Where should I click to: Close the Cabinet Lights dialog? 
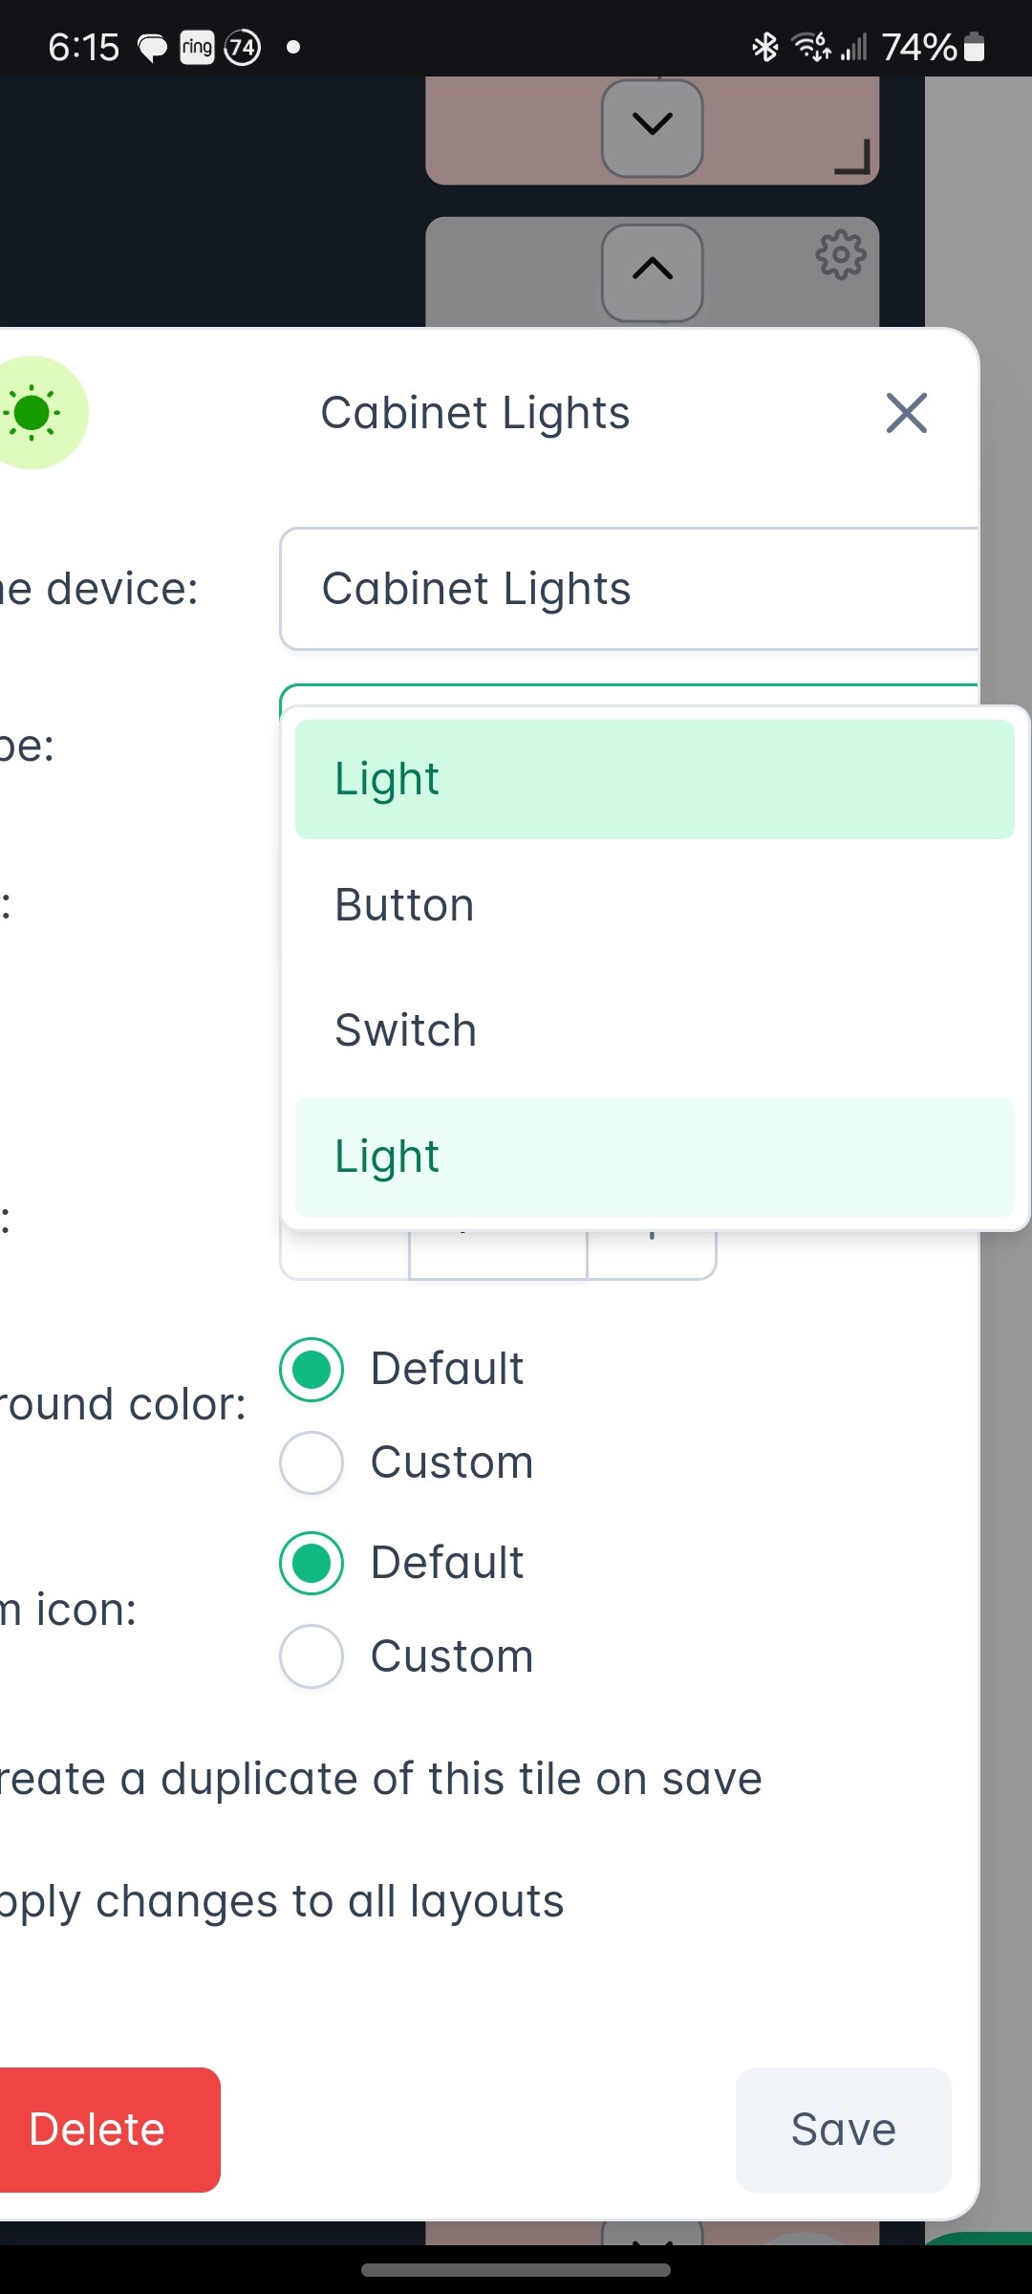coord(906,413)
